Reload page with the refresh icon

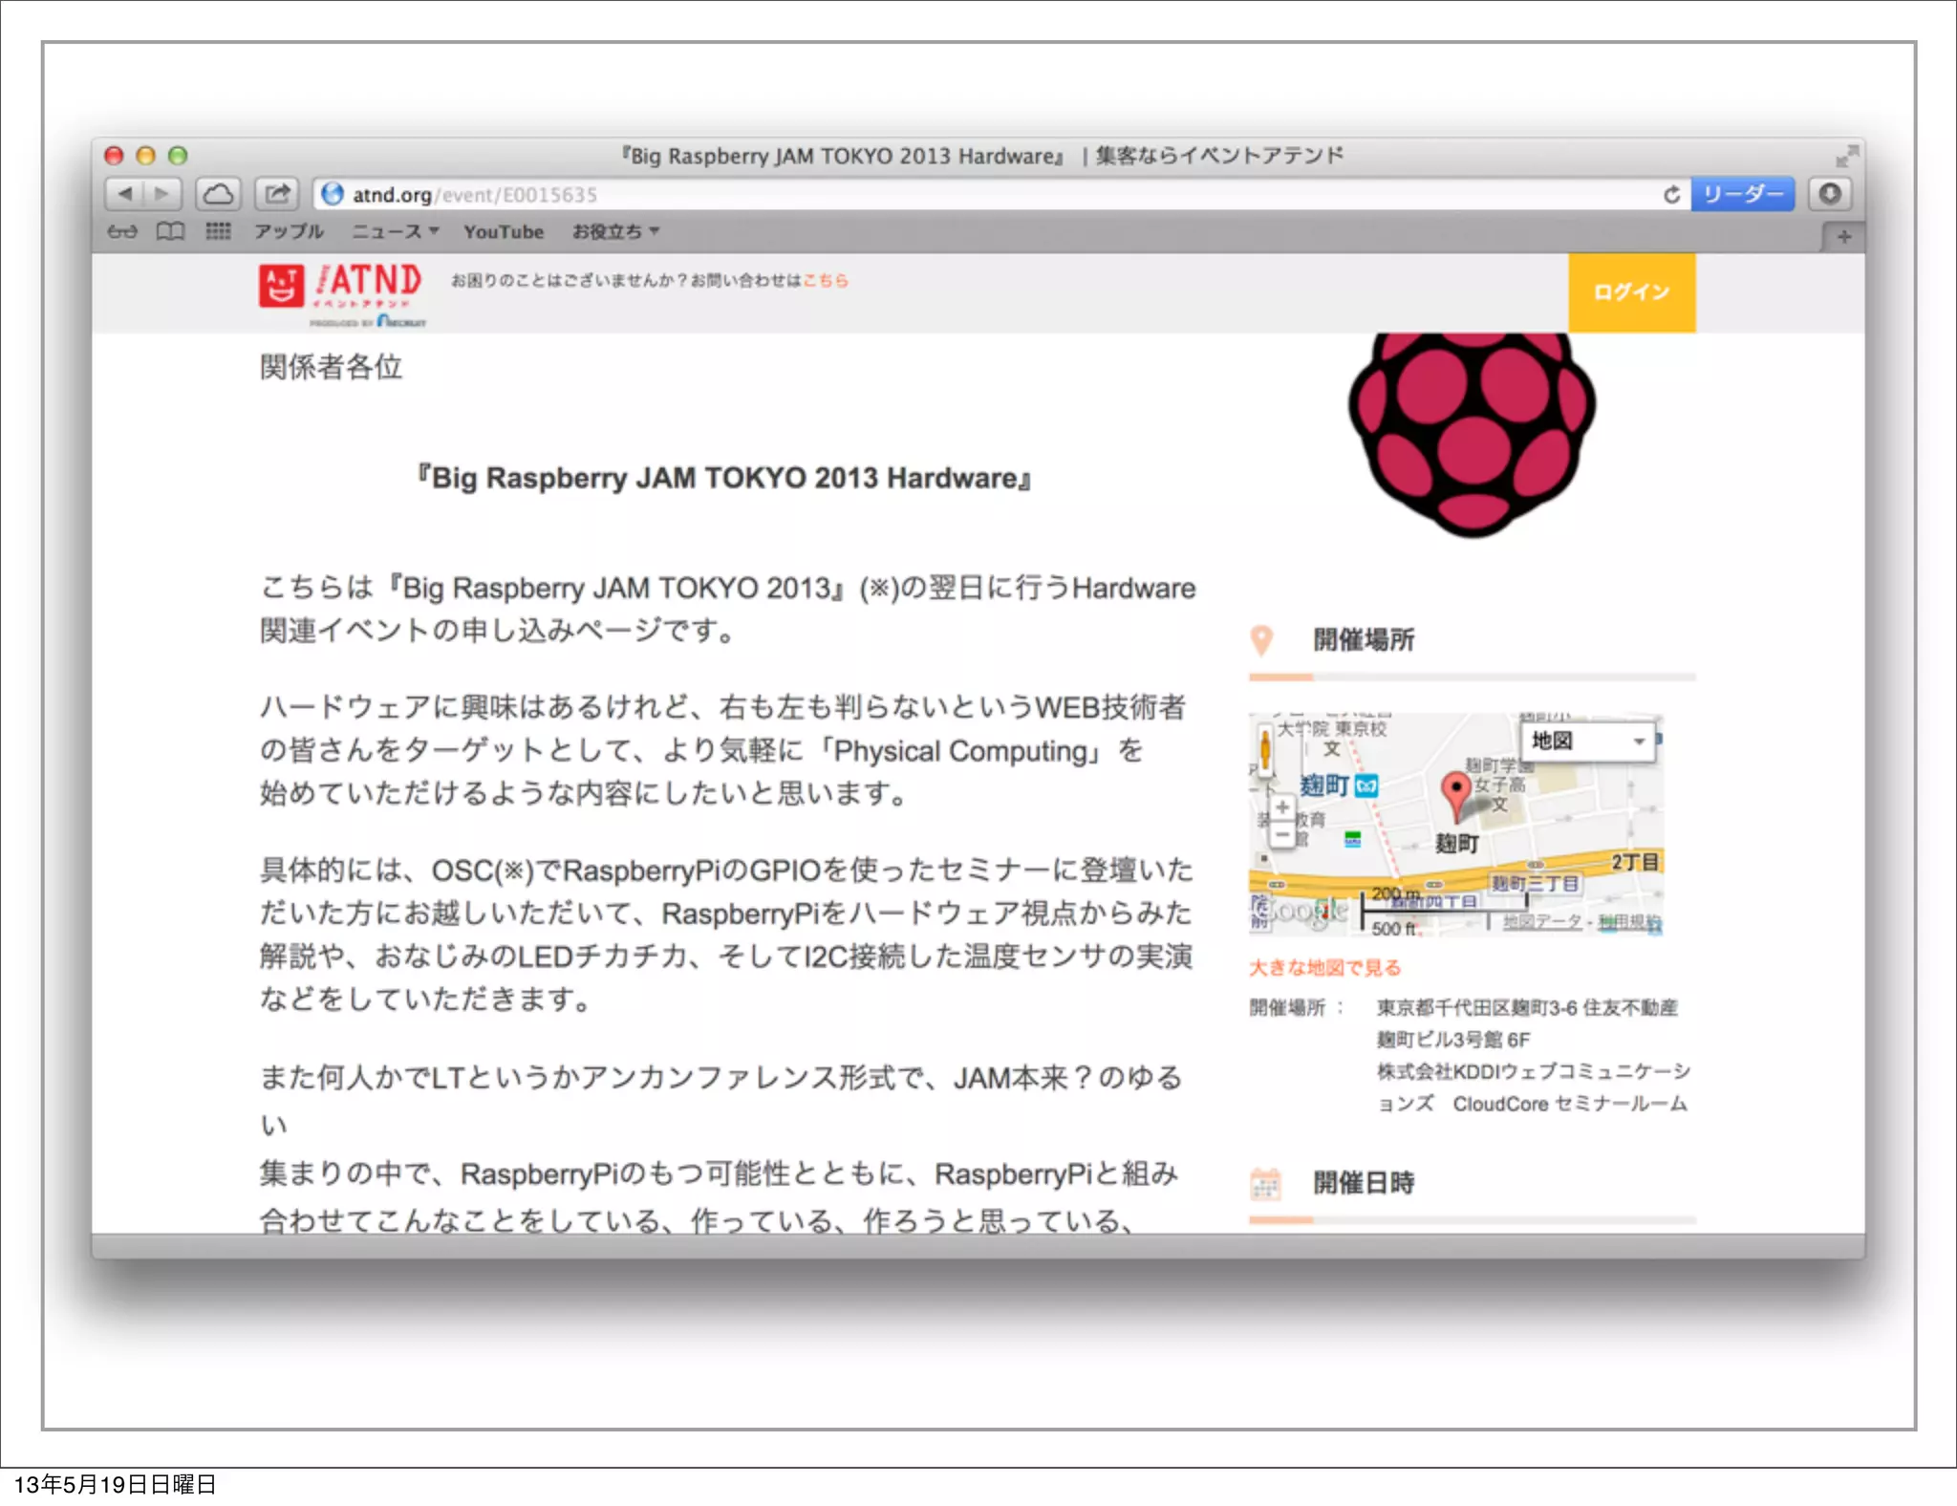[x=1671, y=194]
